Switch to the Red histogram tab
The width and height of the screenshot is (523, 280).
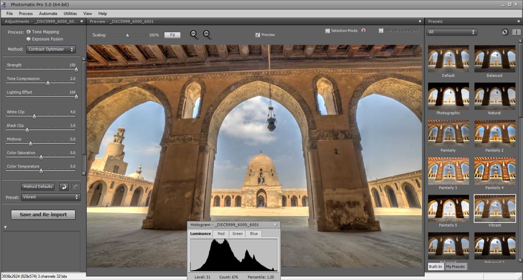[x=221, y=234]
